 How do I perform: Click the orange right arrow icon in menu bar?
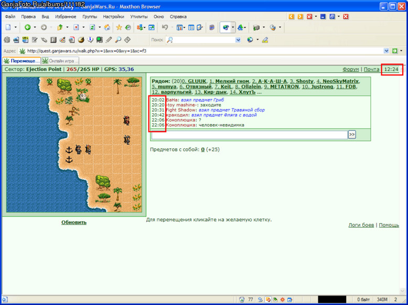tap(300, 17)
